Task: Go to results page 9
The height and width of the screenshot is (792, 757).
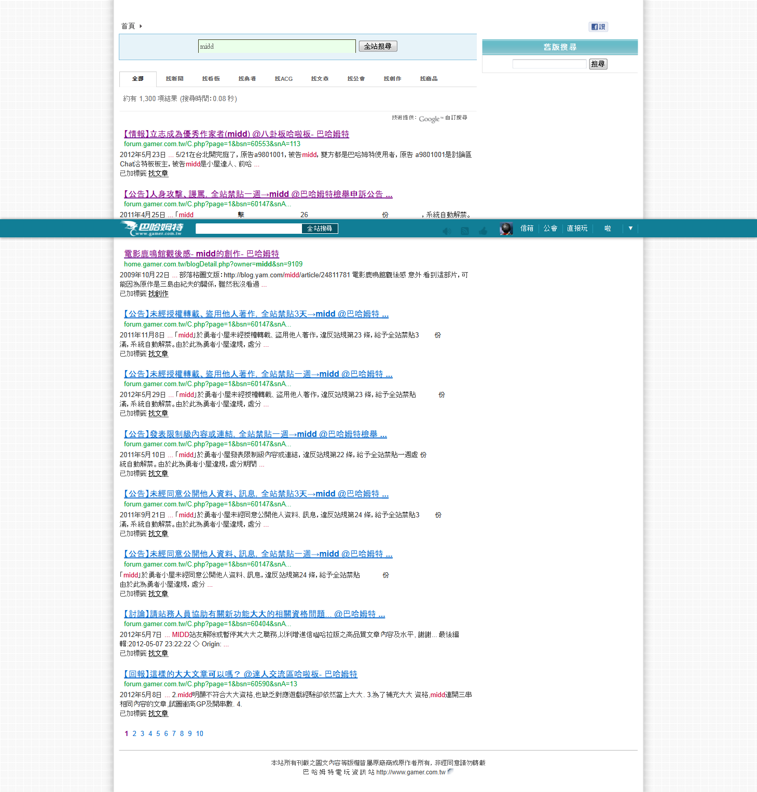Action: coord(190,733)
